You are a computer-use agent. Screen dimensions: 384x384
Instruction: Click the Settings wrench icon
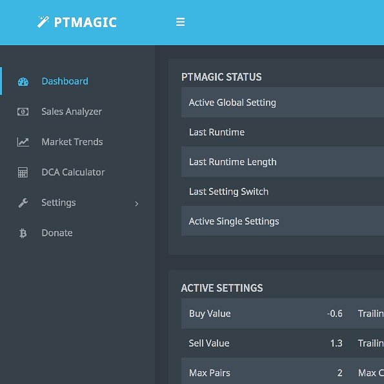click(x=23, y=203)
